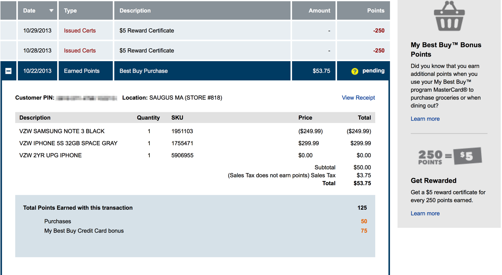502x275 pixels.
Task: Click Total Points Earned value 125
Action: (x=362, y=208)
